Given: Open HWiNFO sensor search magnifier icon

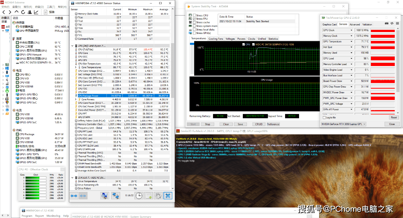Looking at the screenshot, I should click(105, 196).
